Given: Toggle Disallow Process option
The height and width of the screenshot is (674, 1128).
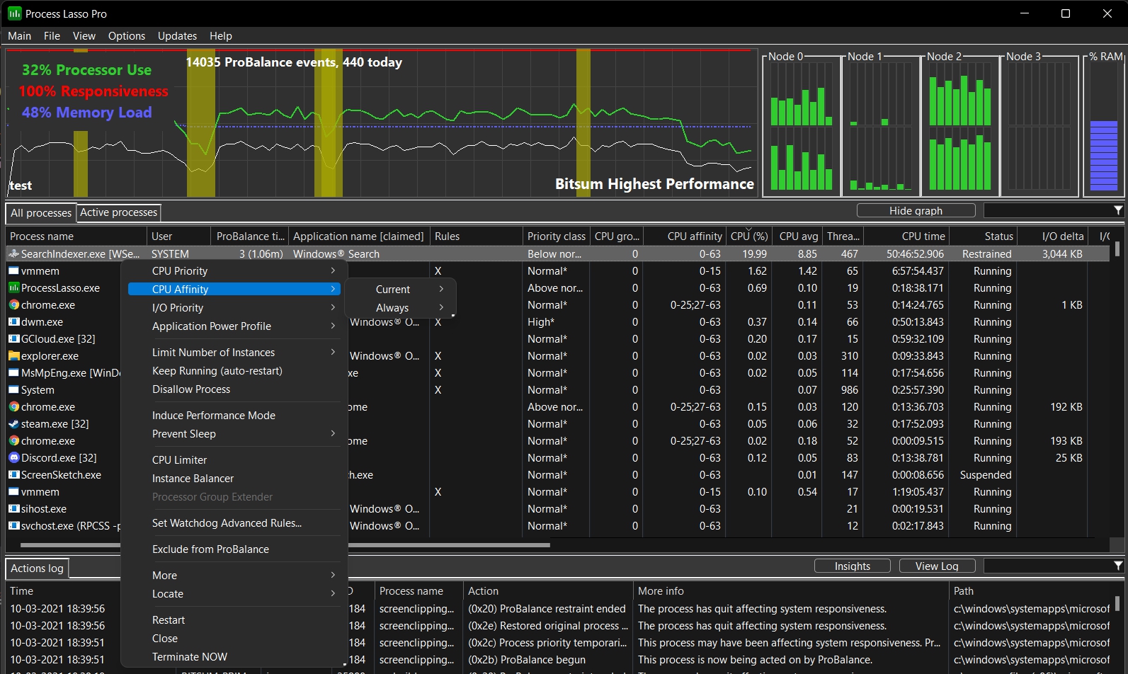Looking at the screenshot, I should click(x=234, y=389).
